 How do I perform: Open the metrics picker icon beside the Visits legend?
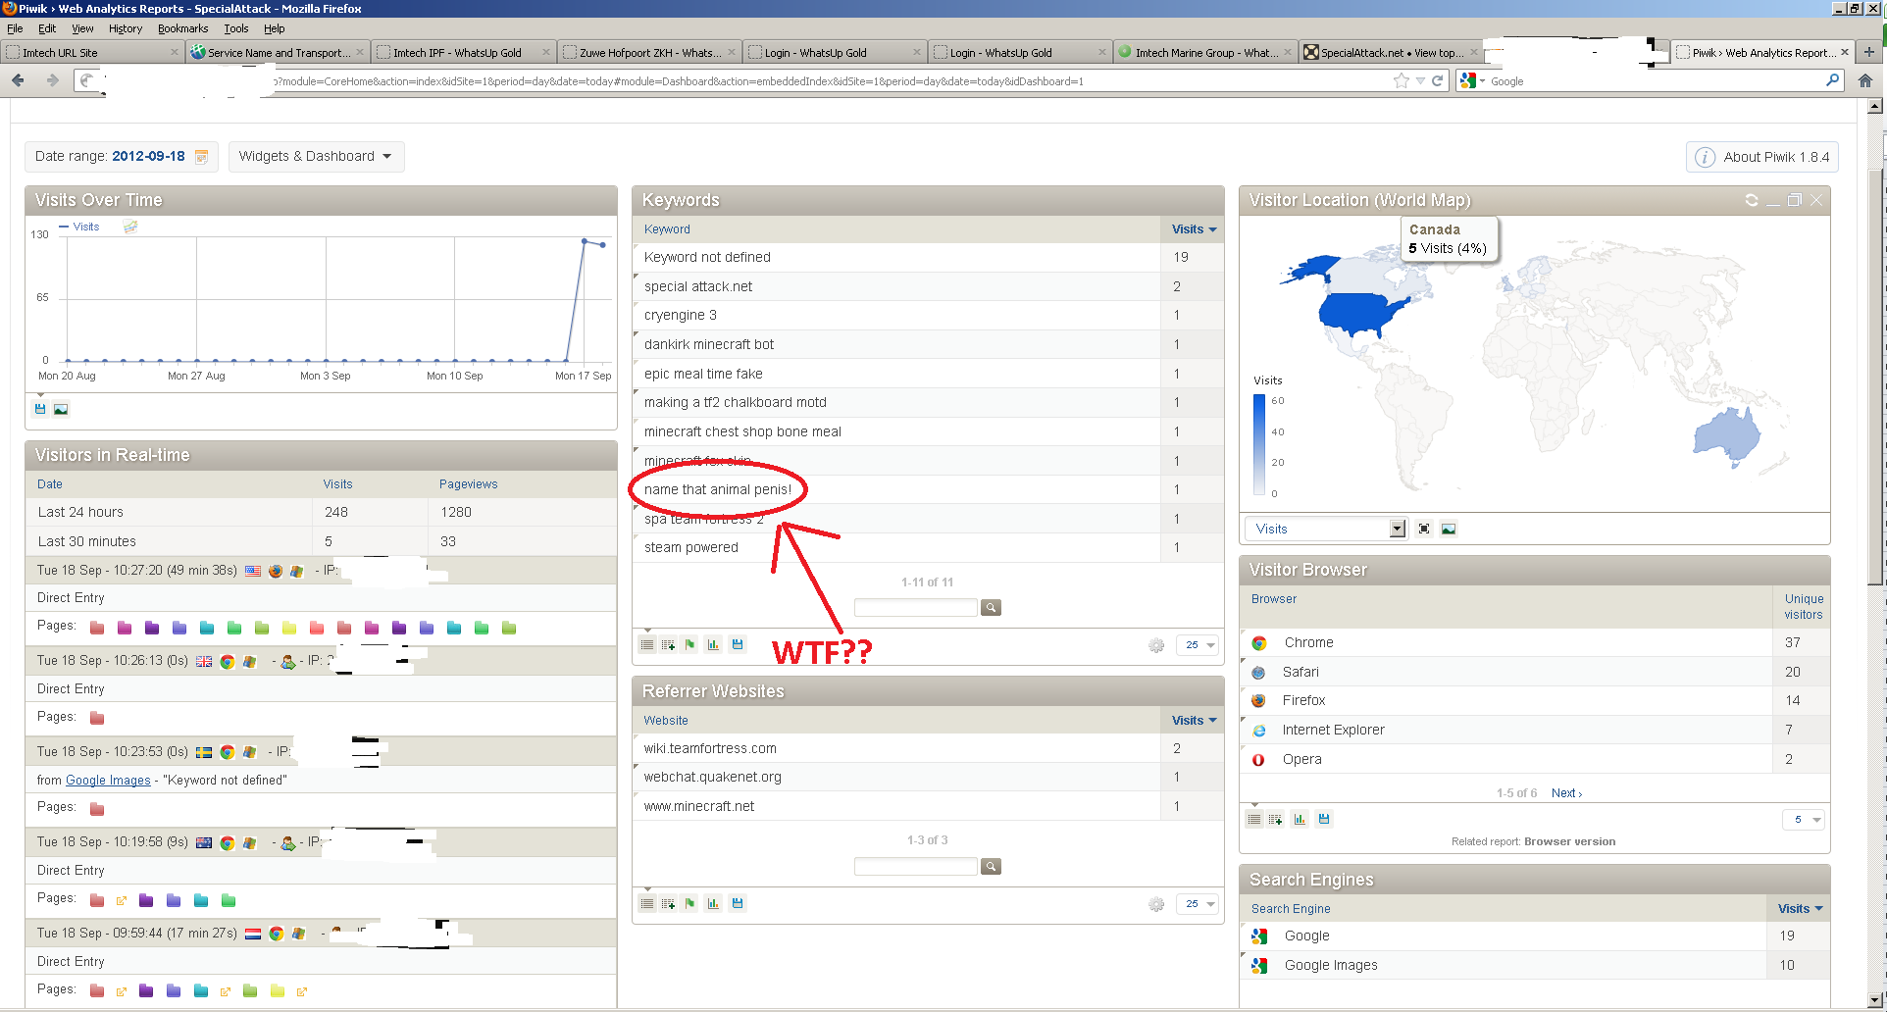[x=130, y=227]
